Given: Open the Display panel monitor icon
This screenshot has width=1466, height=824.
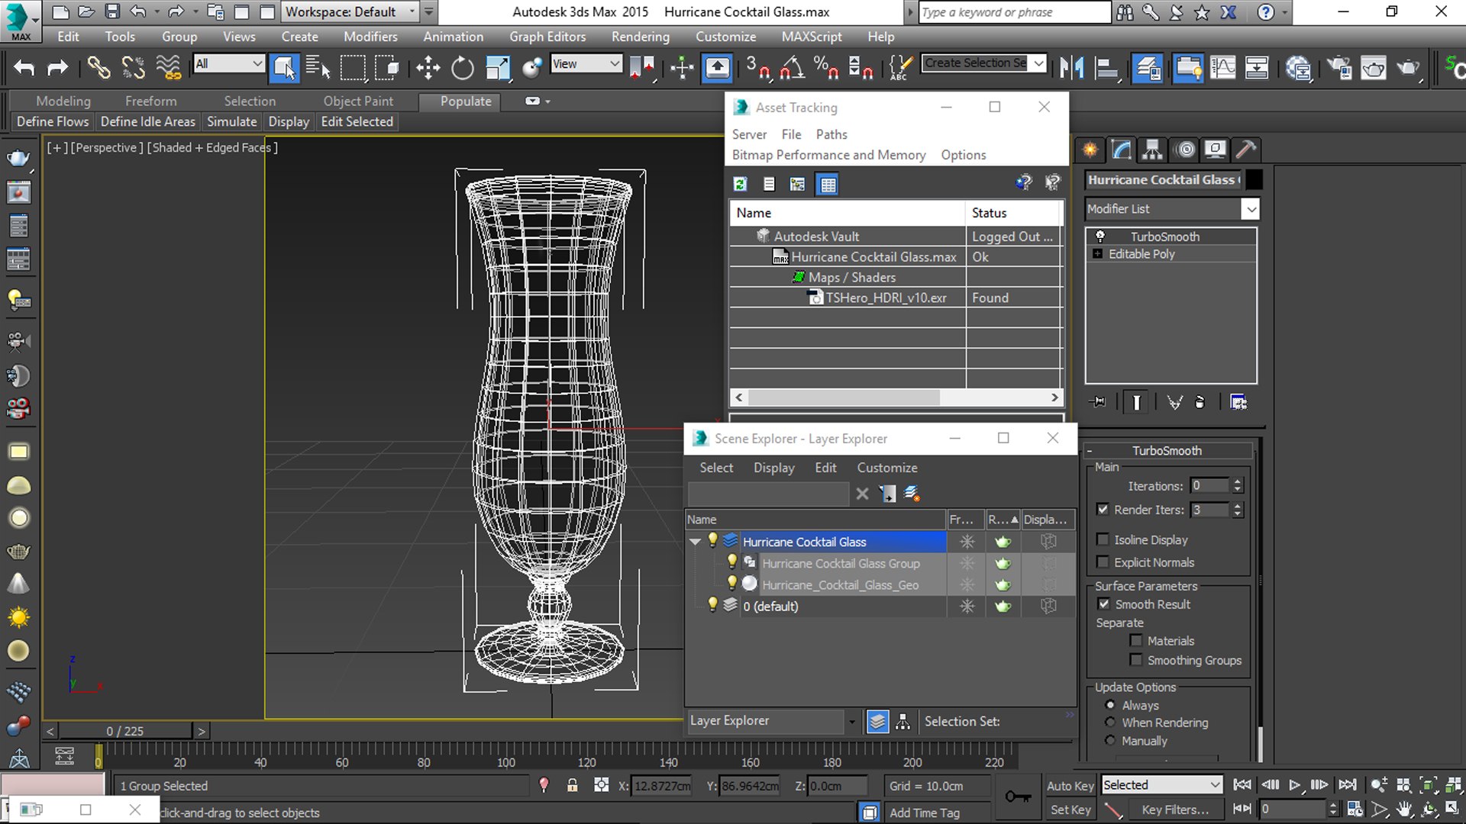Looking at the screenshot, I should (x=1216, y=150).
